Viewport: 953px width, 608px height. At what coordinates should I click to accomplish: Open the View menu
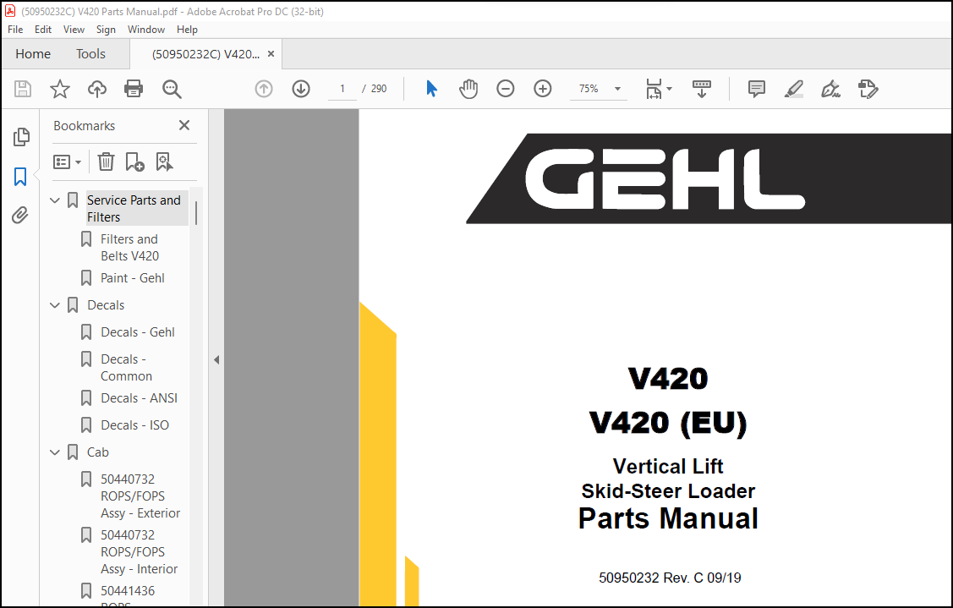pos(74,30)
